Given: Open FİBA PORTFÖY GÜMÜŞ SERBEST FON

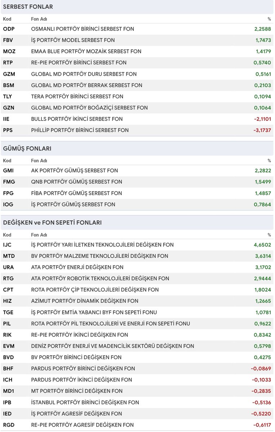Looking at the screenshot, I should coord(76,193).
